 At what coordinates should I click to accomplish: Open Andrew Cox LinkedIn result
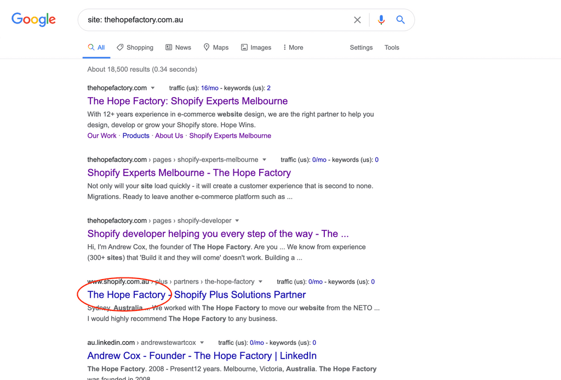(202, 356)
